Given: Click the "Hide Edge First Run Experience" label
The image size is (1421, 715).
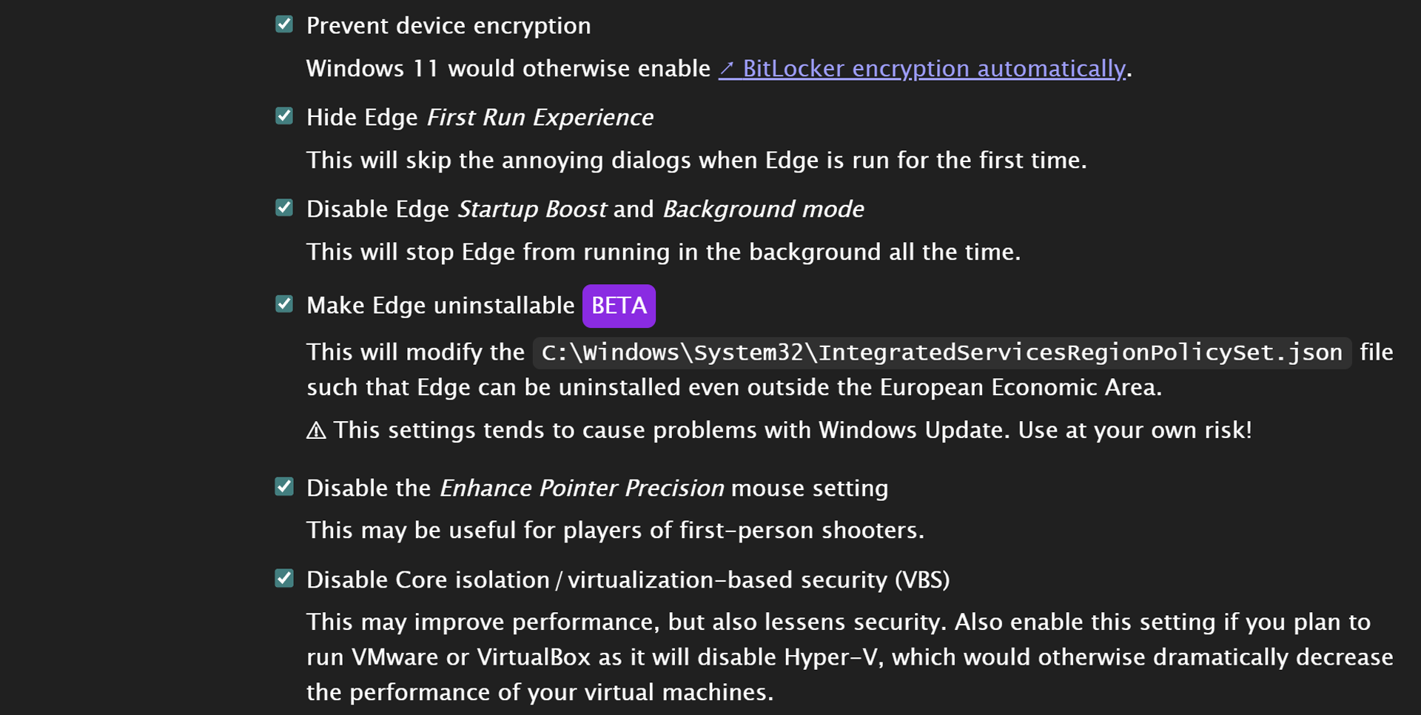Looking at the screenshot, I should [480, 118].
